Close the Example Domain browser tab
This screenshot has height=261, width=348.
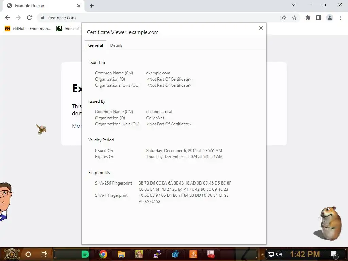(x=79, y=6)
